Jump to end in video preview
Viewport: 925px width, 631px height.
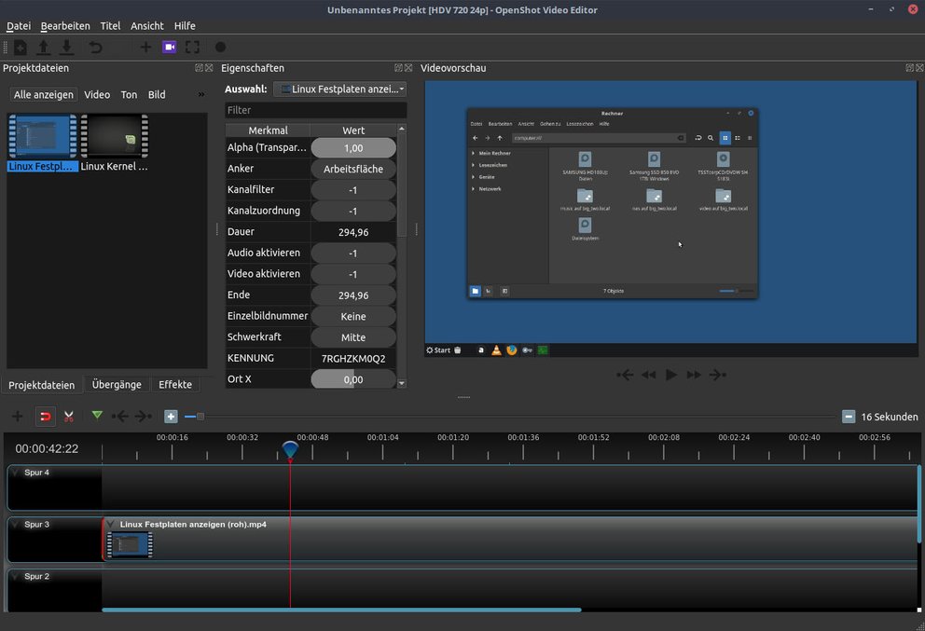coord(717,375)
